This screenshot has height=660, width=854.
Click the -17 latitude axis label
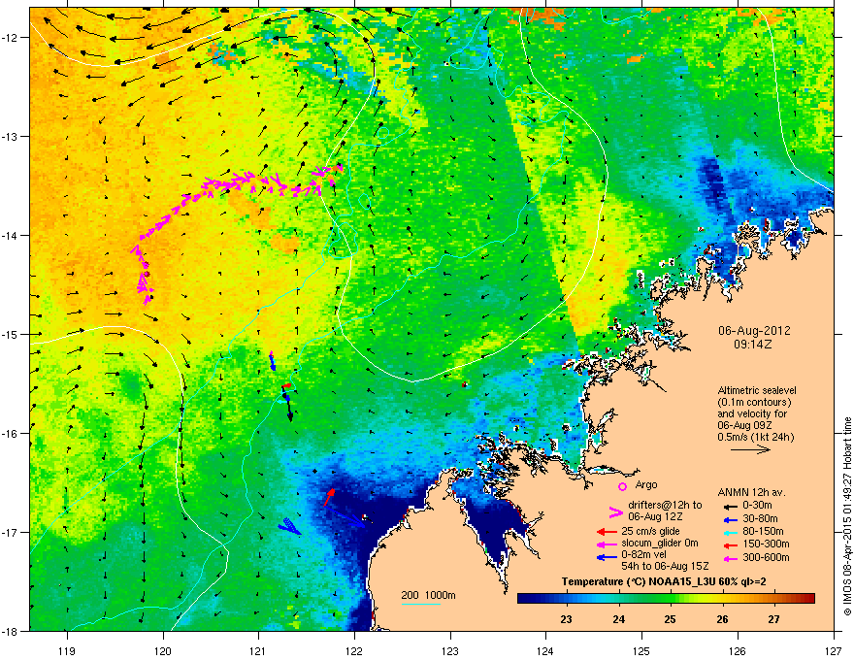(x=10, y=532)
